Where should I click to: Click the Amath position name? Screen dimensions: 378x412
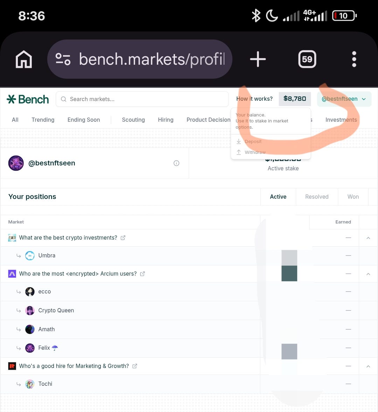(47, 329)
